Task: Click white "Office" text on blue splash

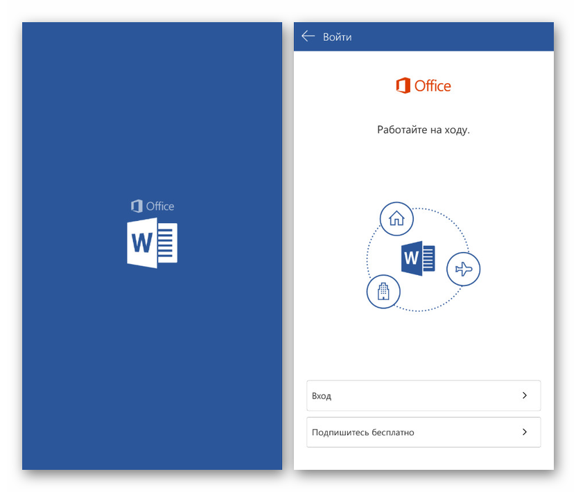Action: coord(160,206)
